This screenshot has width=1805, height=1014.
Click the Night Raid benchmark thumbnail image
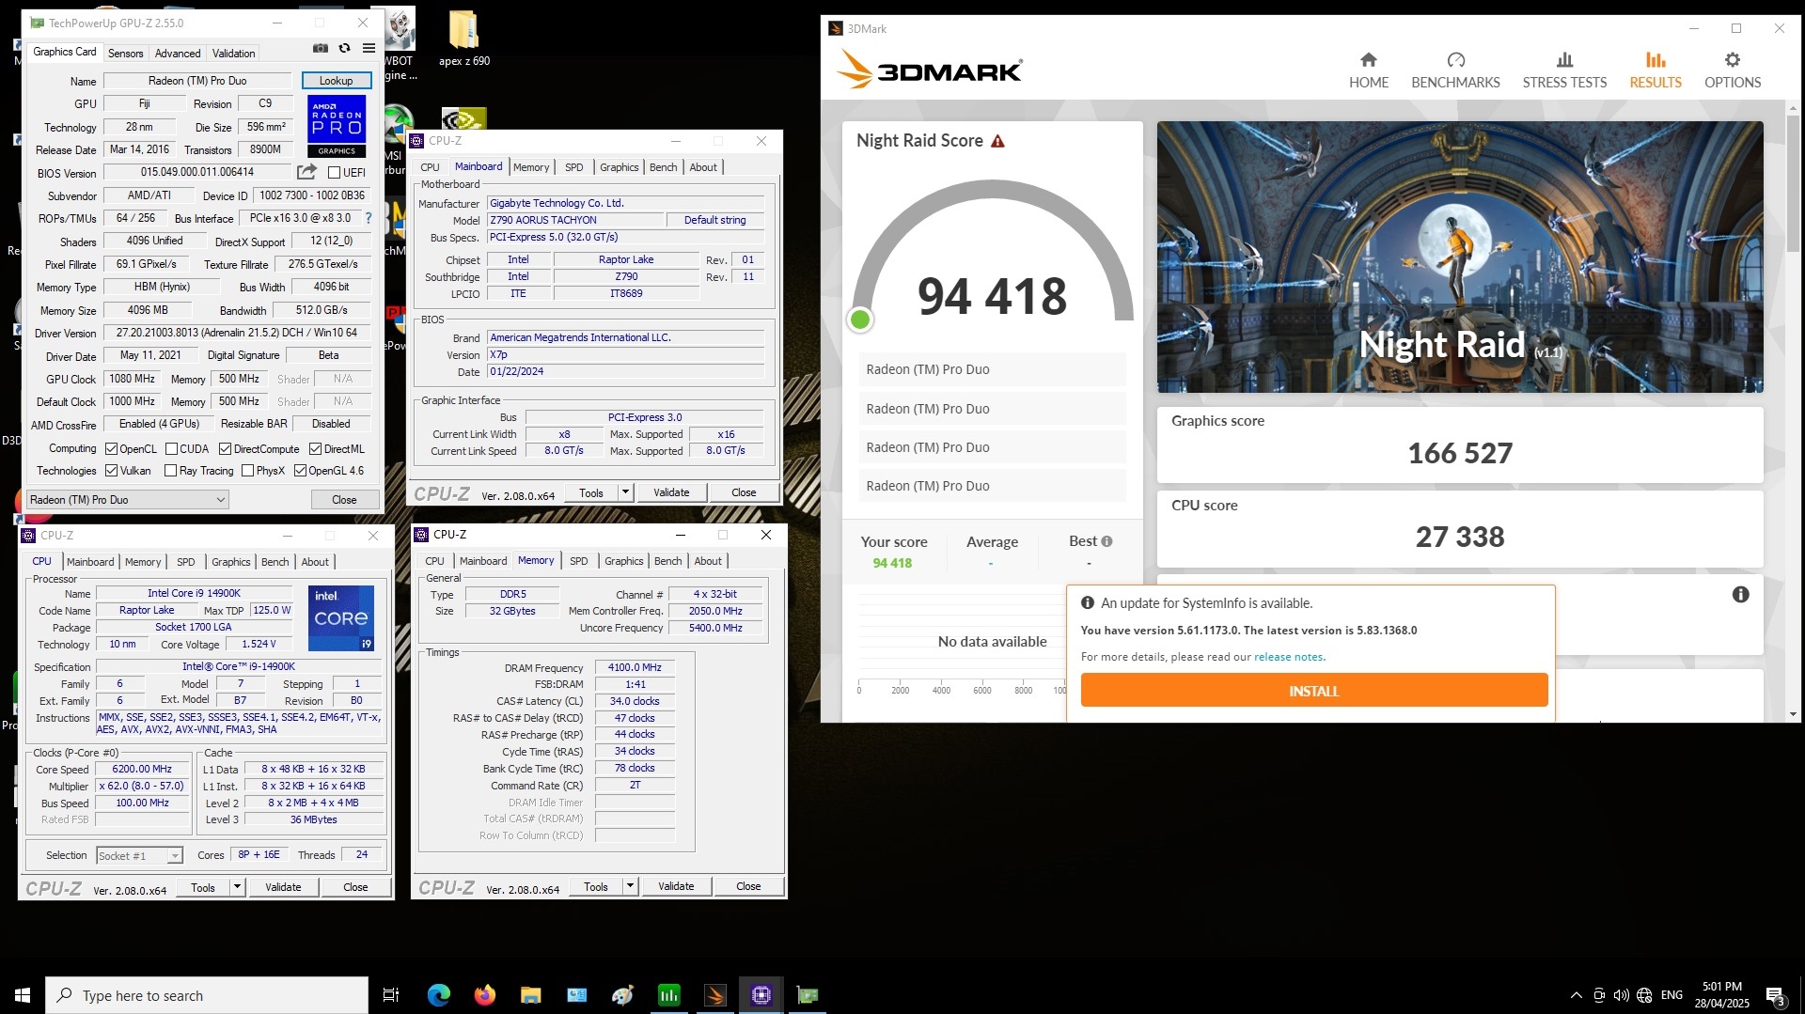pyautogui.click(x=1460, y=257)
